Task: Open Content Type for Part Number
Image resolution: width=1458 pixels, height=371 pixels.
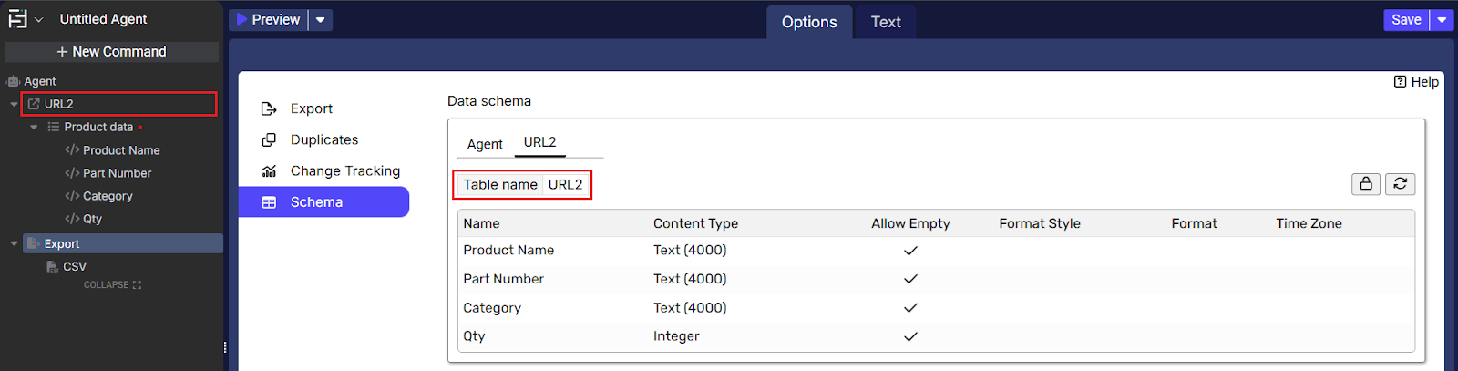Action: point(690,279)
